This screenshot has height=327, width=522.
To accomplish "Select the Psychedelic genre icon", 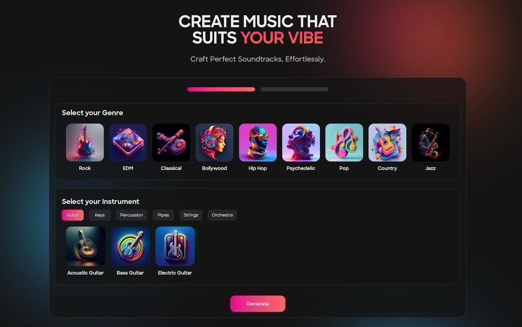I will pos(301,143).
